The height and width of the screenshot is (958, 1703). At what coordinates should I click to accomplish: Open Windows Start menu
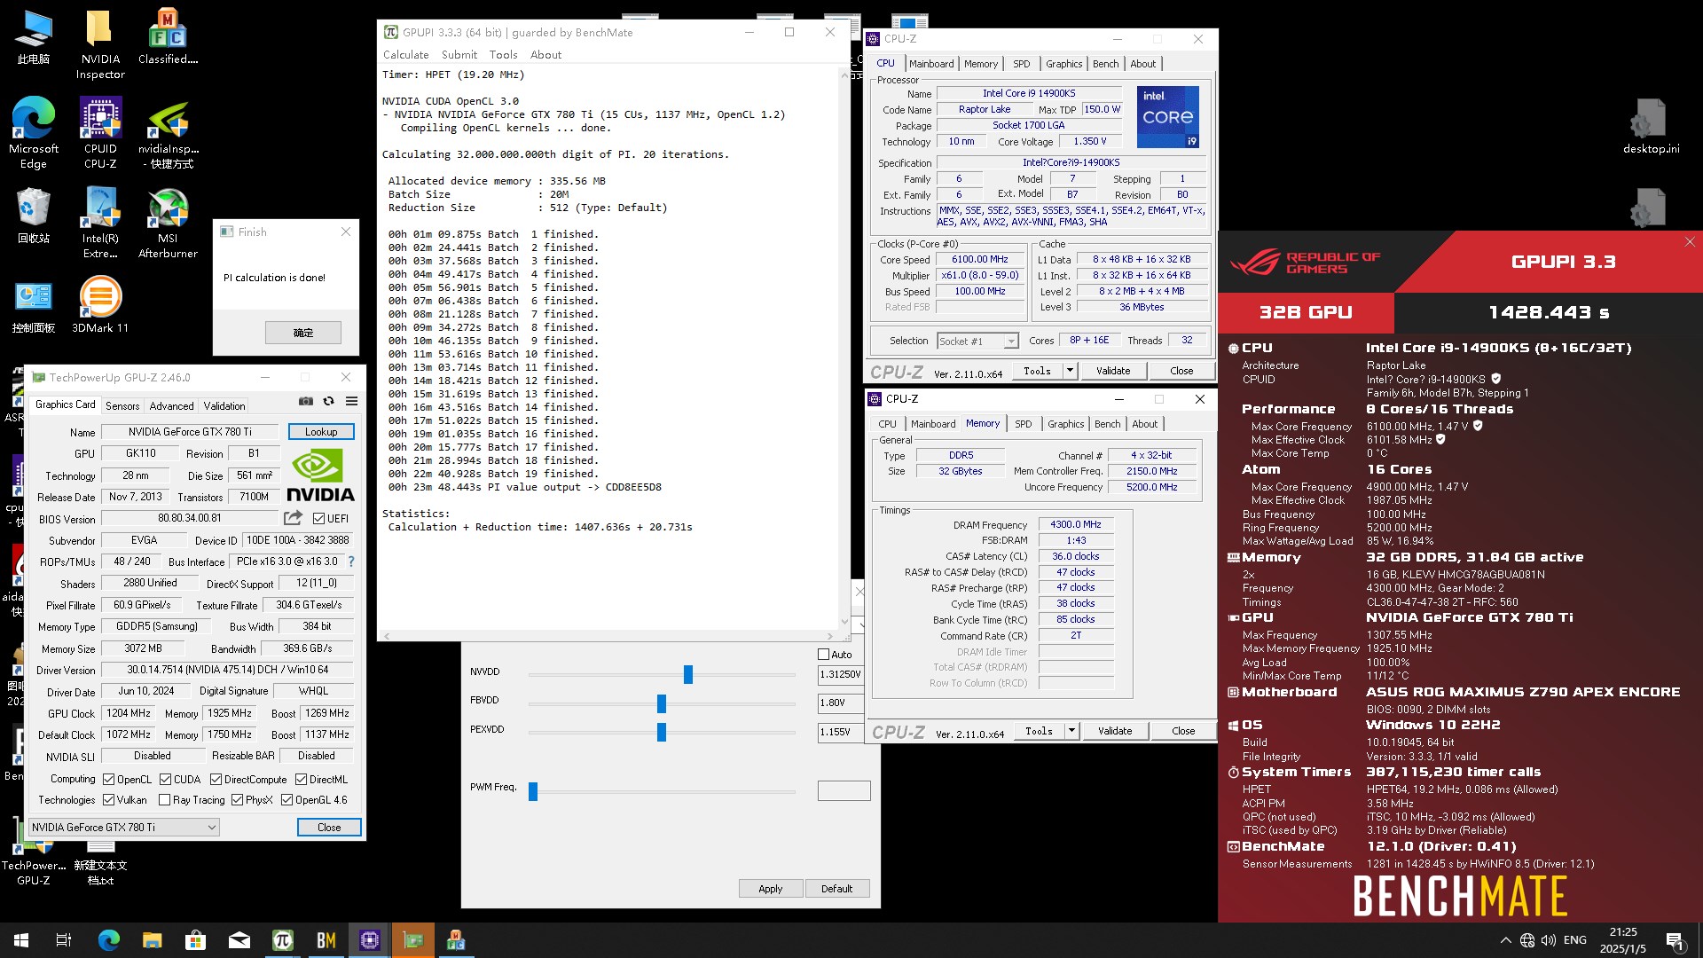[x=21, y=940]
